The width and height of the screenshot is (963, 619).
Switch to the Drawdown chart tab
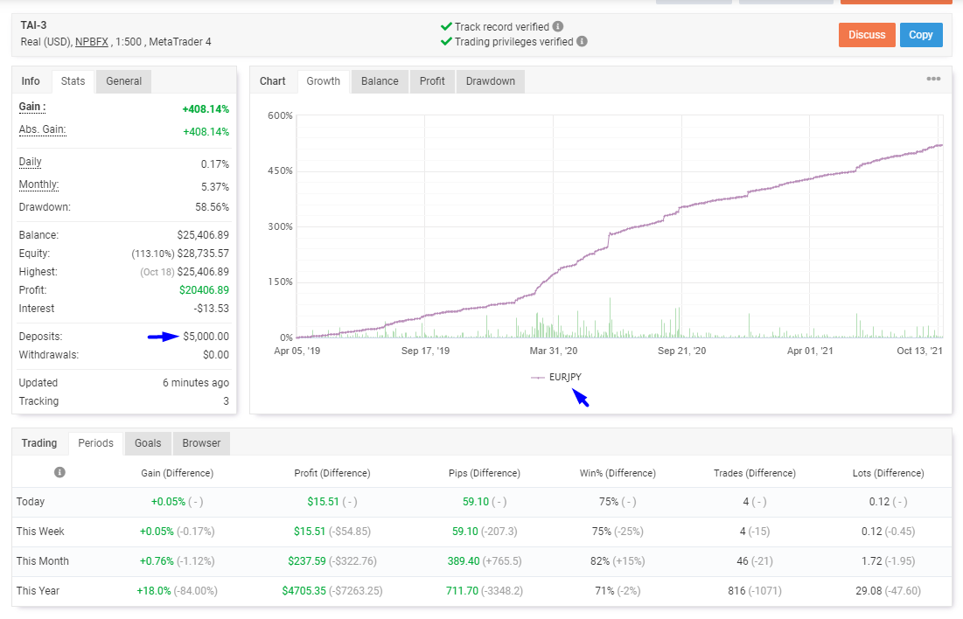[x=490, y=81]
